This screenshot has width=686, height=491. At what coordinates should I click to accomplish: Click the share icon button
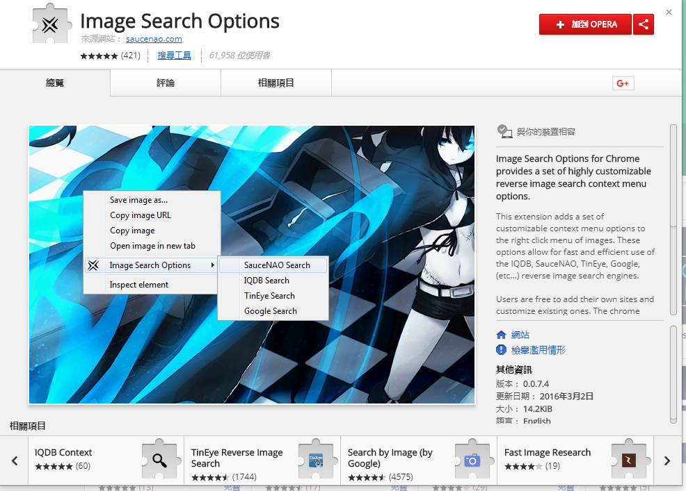click(643, 24)
